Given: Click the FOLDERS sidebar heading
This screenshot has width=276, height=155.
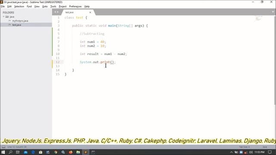Looking at the screenshot, I should [x=8, y=12].
